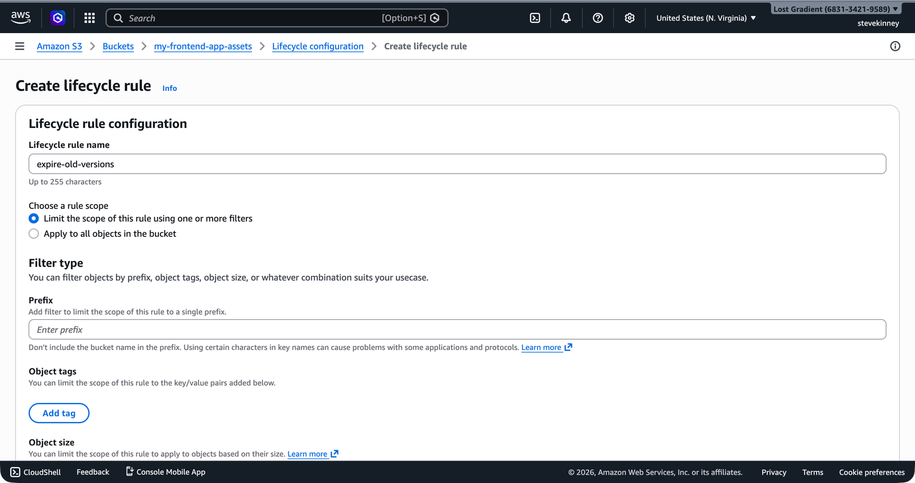Open the info panel circle icon
Screen dimensions: 915x483
pyautogui.click(x=895, y=46)
